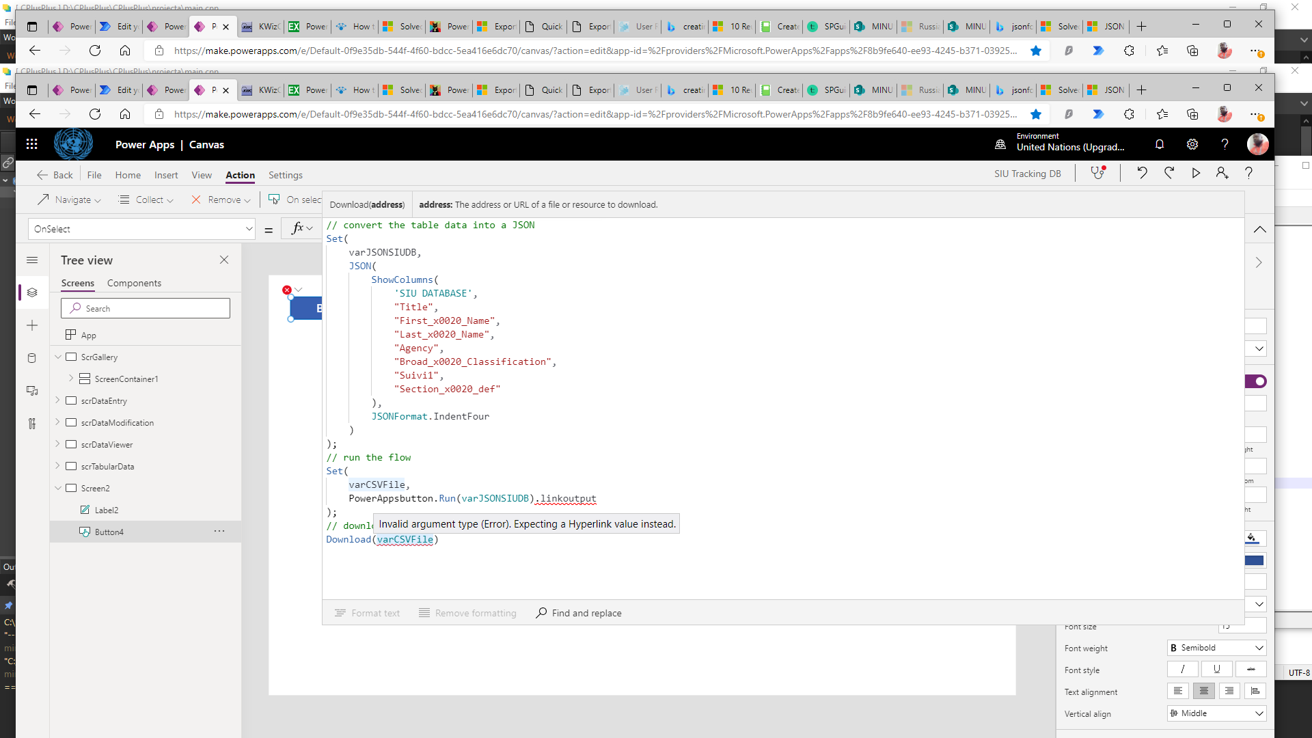Align text center
Screen dimensions: 1312x738
tap(1204, 692)
